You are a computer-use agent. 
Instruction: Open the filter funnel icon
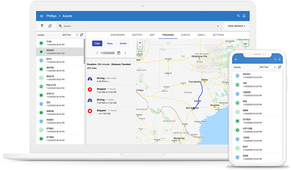tap(42, 26)
